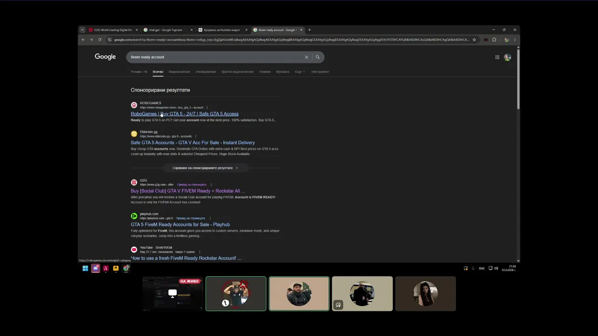The width and height of the screenshot is (598, 336).
Task: Reload the current page
Action: pyautogui.click(x=100, y=40)
